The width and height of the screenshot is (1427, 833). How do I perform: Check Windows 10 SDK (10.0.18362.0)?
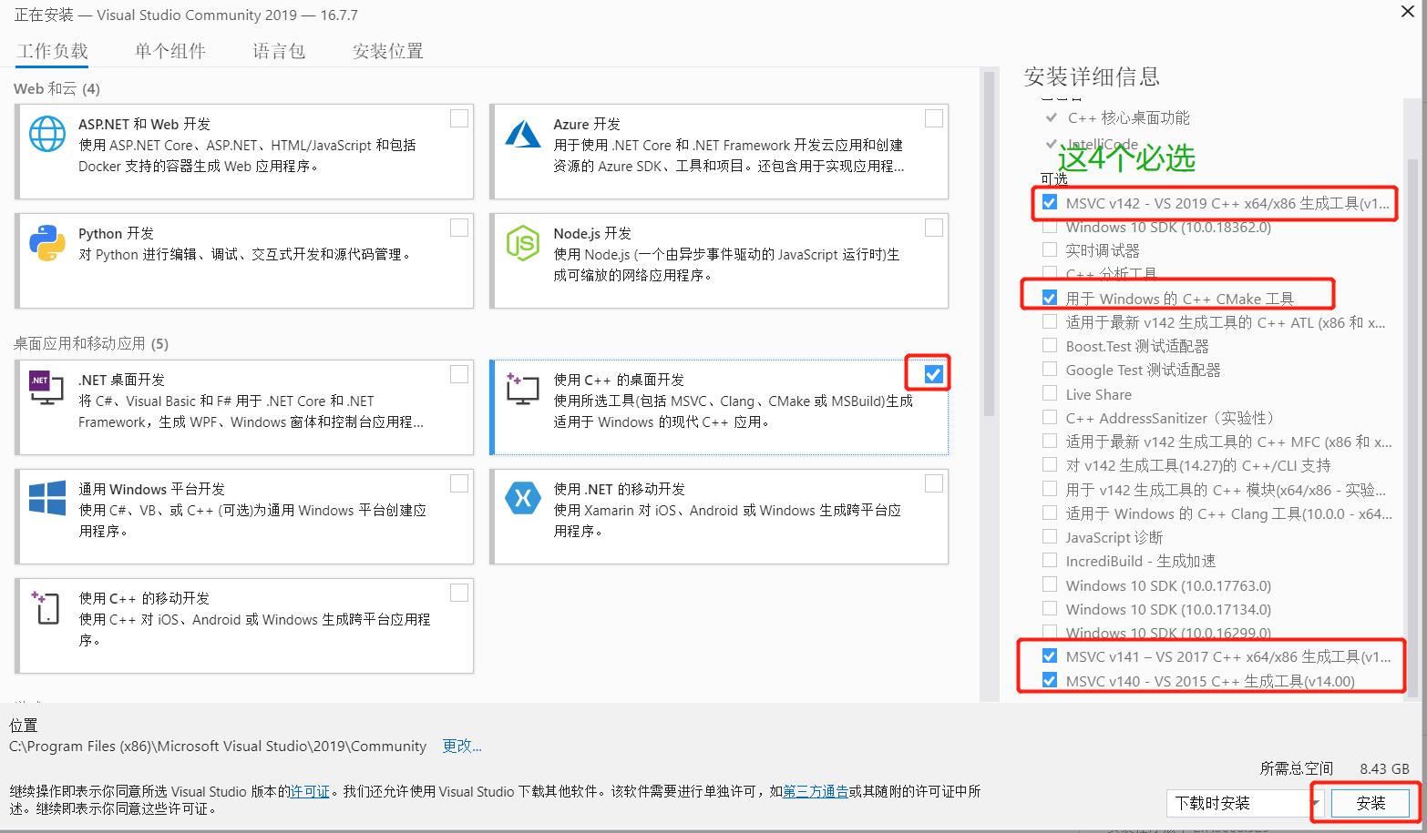(1050, 227)
